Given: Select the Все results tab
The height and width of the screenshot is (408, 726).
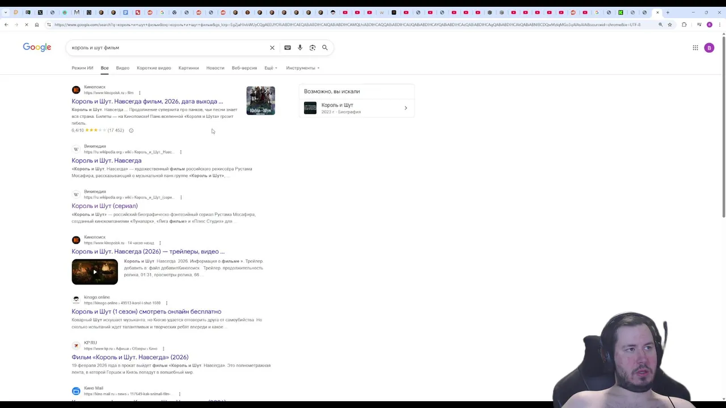Looking at the screenshot, I should [105, 68].
